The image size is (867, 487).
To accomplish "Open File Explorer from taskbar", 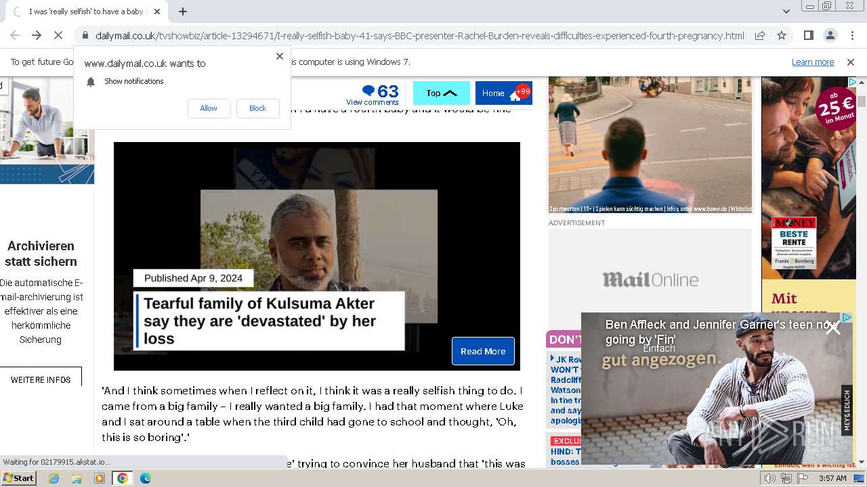I will tap(77, 478).
